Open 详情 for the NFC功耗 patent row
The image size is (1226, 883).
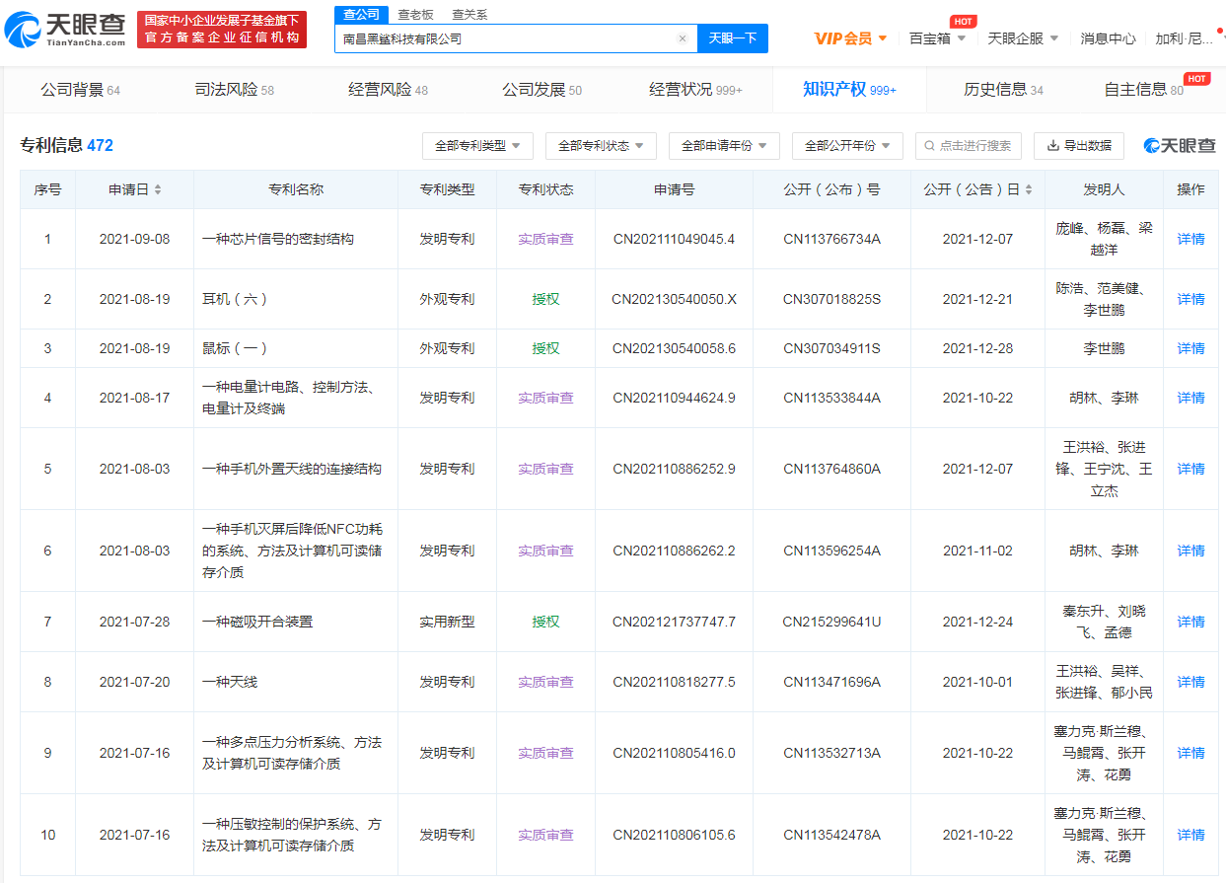click(1190, 551)
